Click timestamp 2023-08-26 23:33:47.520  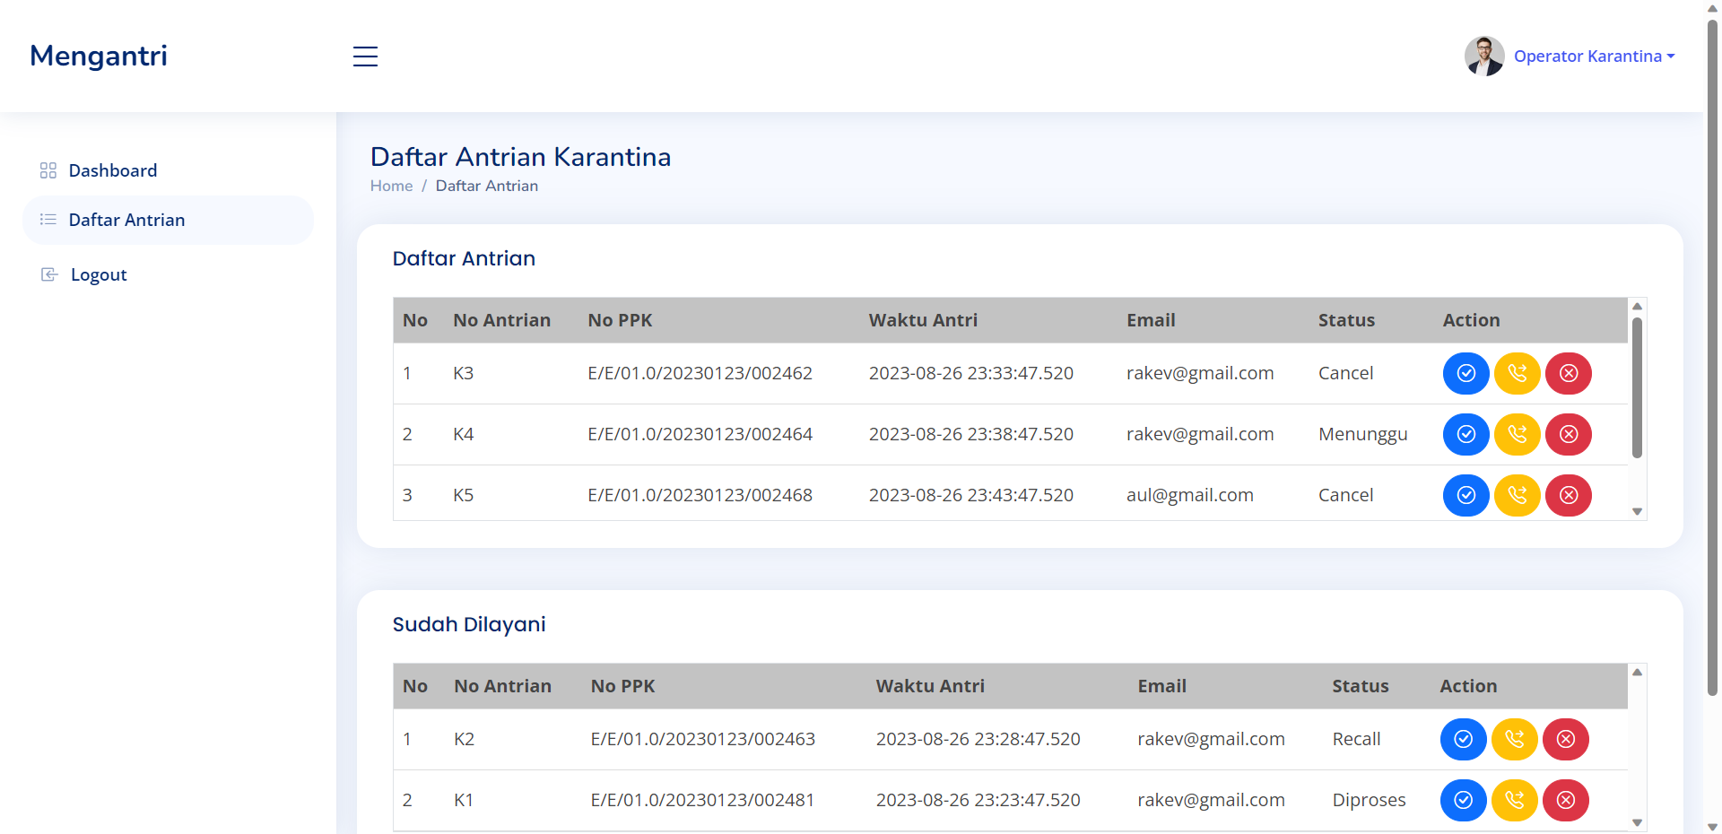[971, 373]
